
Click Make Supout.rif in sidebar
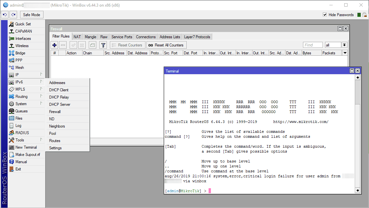pyautogui.click(x=26, y=155)
